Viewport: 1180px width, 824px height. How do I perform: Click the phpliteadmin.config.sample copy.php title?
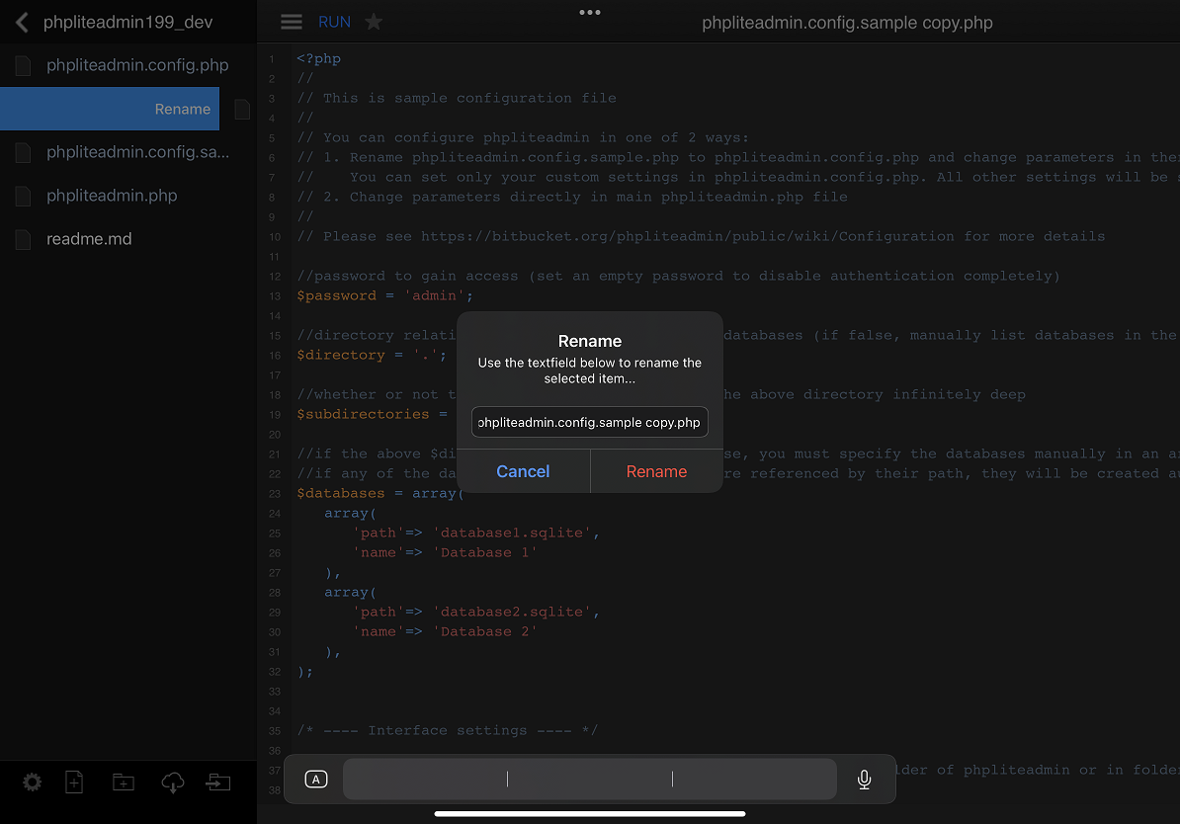(x=847, y=23)
